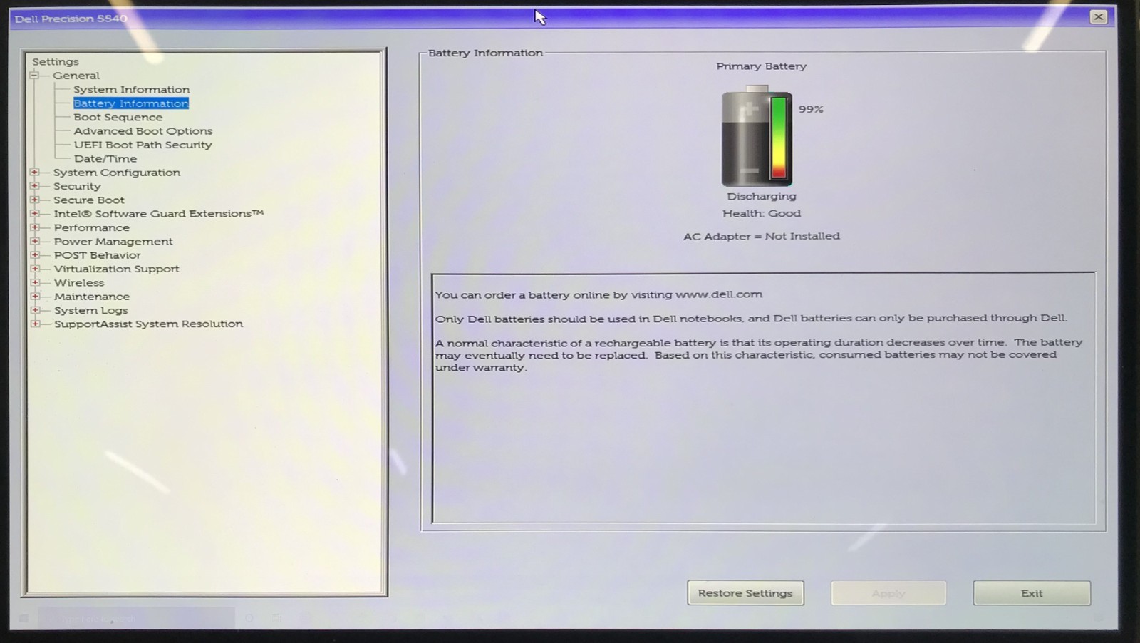Open System Information under General
Screen dimensions: 1140x643
tap(132, 90)
